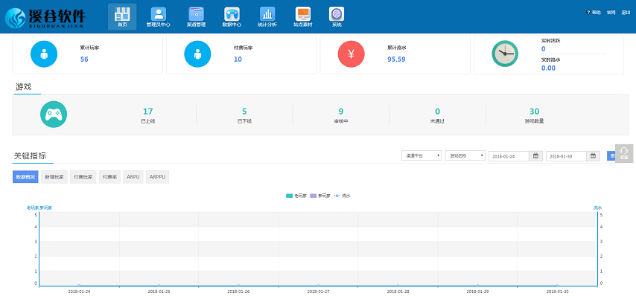Toggle the 新玩家 legend series
The height and width of the screenshot is (296, 636).
[319, 196]
